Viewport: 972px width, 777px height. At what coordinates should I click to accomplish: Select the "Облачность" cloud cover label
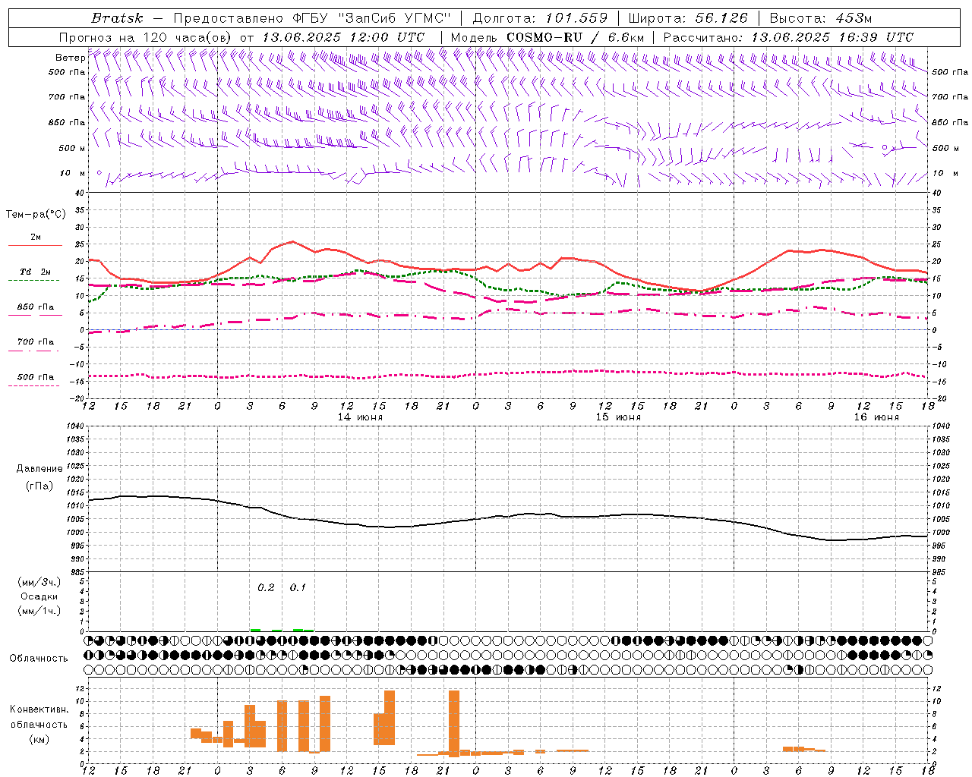click(x=39, y=658)
